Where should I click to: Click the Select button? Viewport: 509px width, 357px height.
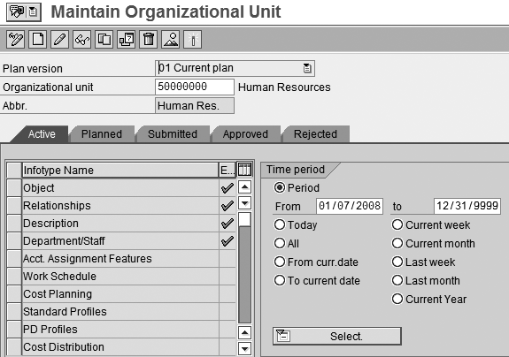tap(337, 337)
